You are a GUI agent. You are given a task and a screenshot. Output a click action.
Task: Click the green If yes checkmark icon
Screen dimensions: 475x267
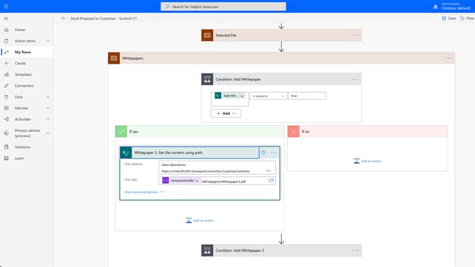tap(121, 131)
